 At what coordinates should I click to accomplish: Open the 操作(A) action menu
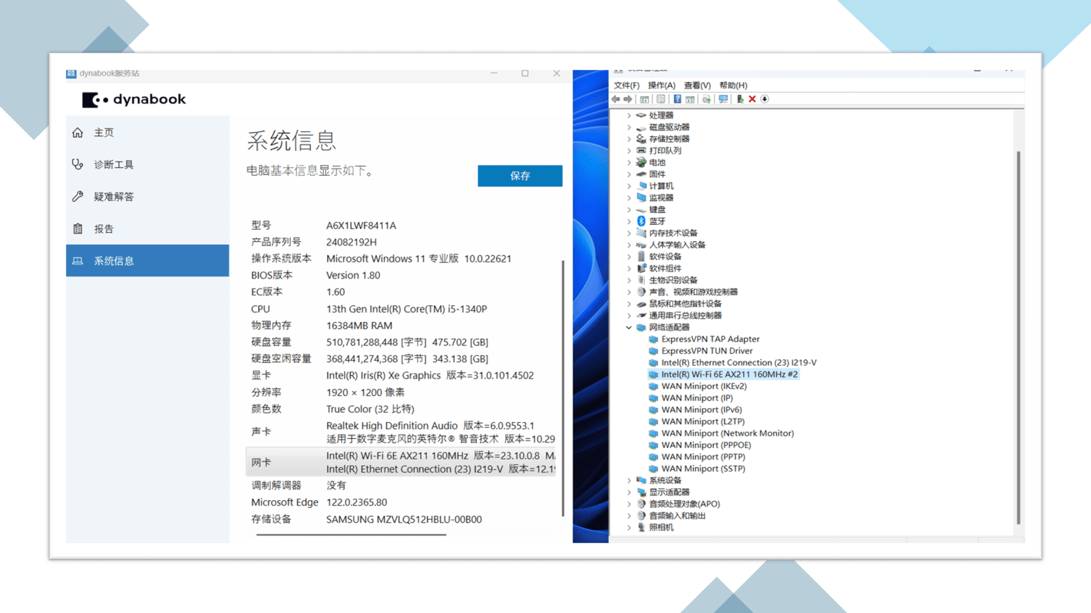pyautogui.click(x=661, y=85)
